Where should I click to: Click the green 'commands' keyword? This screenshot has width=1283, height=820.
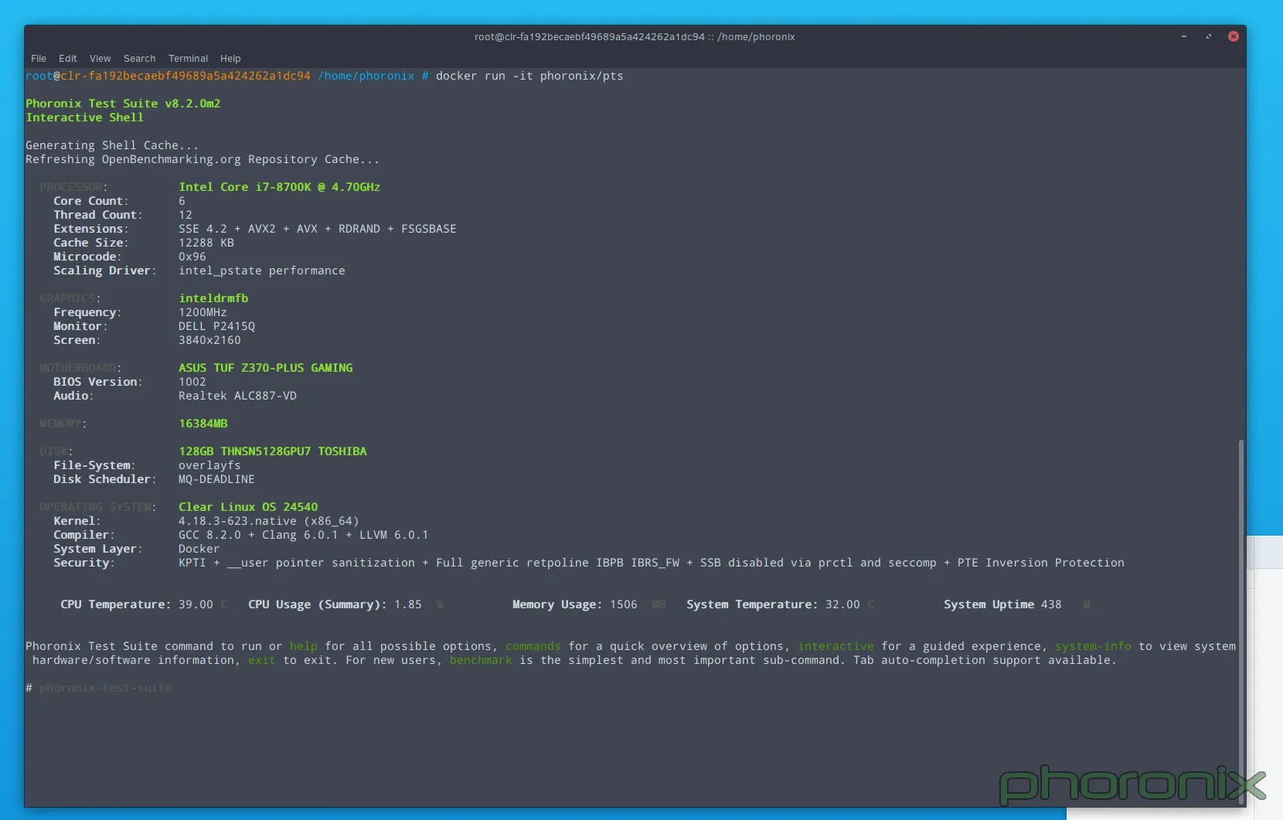click(533, 646)
